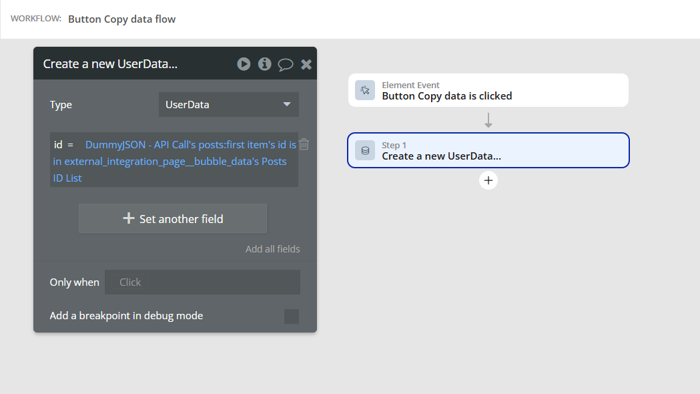
Task: Click the database icon on Step 1
Action: pyautogui.click(x=365, y=150)
